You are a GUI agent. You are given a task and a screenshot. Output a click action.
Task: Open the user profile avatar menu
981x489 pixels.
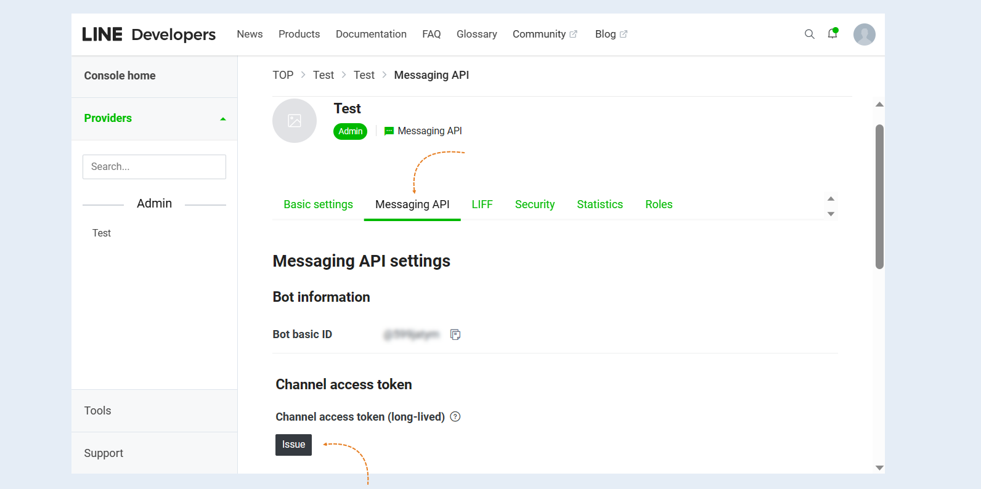865,34
